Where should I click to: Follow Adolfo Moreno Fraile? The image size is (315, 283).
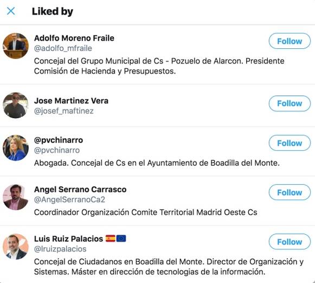(290, 41)
